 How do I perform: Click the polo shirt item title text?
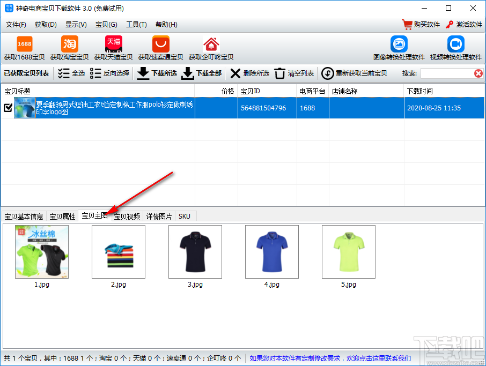[x=114, y=108]
